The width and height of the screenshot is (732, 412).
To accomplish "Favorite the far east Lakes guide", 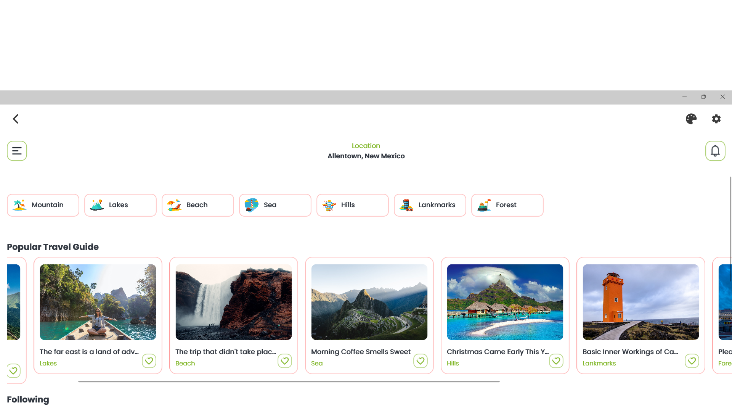I will pos(149,361).
